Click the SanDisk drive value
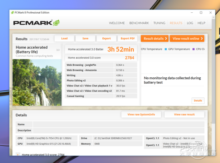 113,138
